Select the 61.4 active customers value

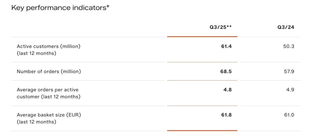point(226,46)
